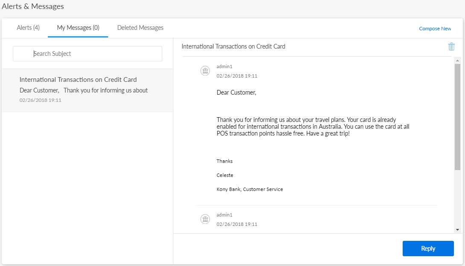The height and width of the screenshot is (266, 465).
Task: Focus the Search Subject input field
Action: pos(88,54)
